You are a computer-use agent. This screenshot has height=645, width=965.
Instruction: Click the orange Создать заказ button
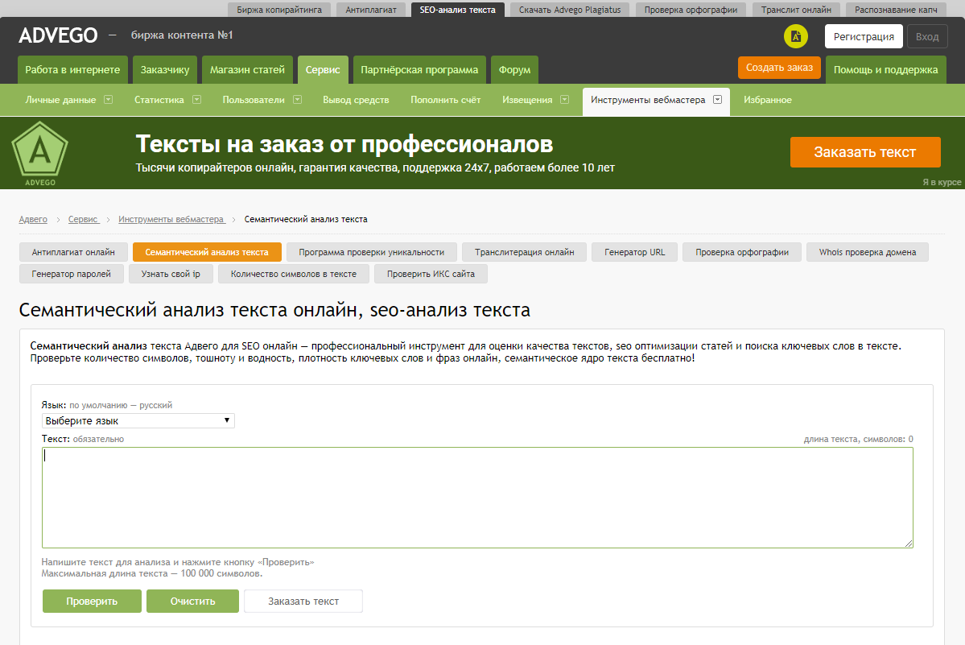pos(780,68)
